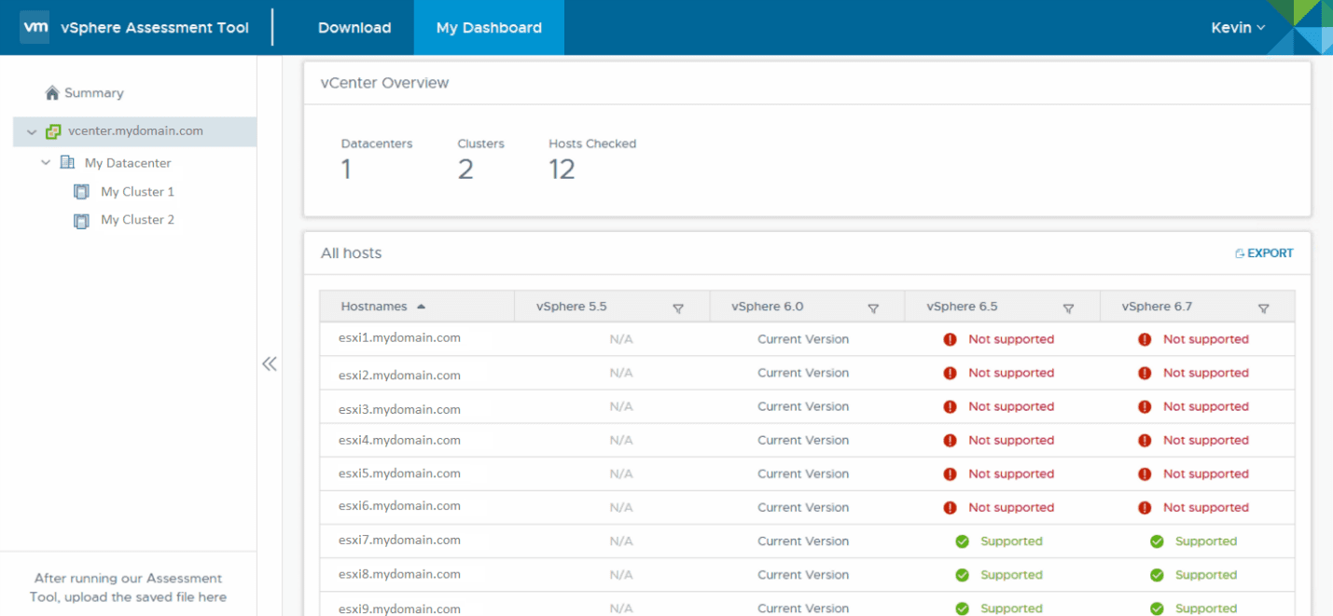This screenshot has width=1333, height=616.
Task: Click the Summary home icon
Action: pyautogui.click(x=52, y=93)
